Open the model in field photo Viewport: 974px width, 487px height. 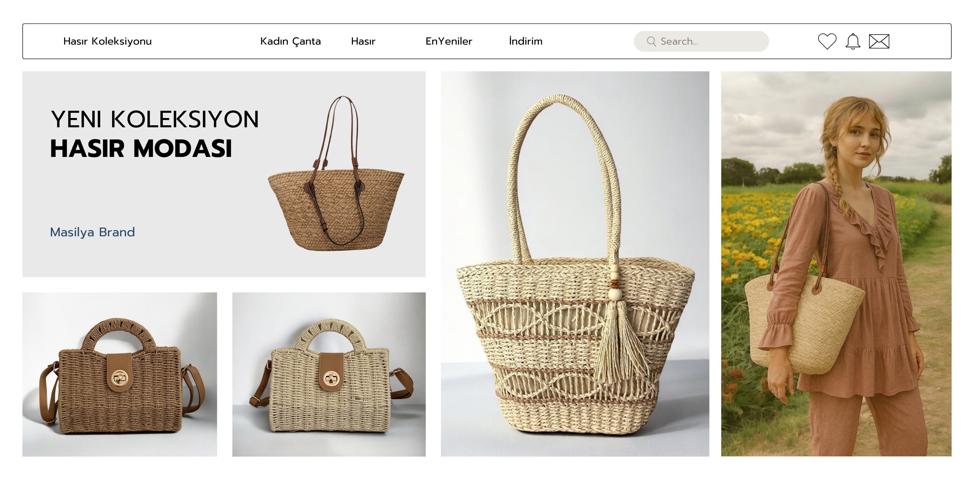point(836,264)
